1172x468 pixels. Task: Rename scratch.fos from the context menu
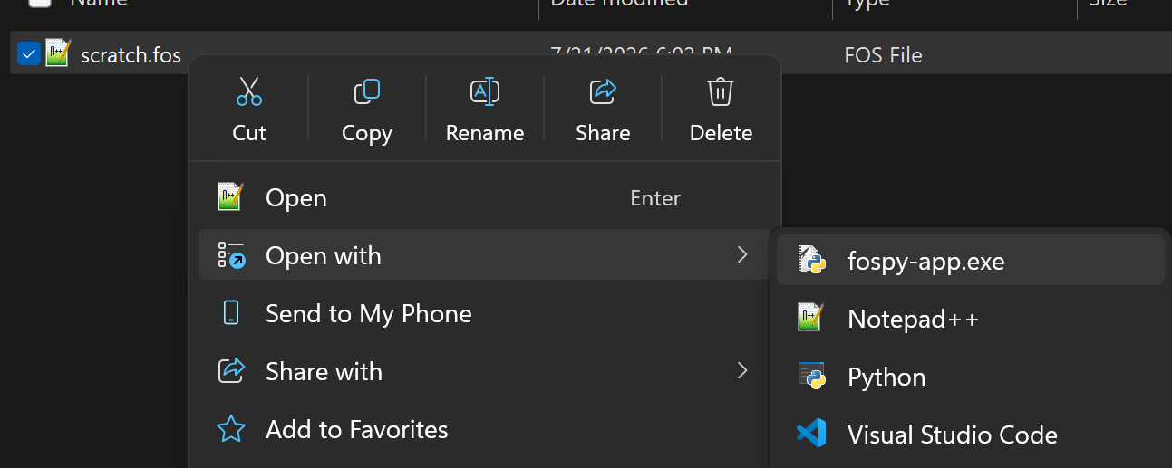point(485,92)
